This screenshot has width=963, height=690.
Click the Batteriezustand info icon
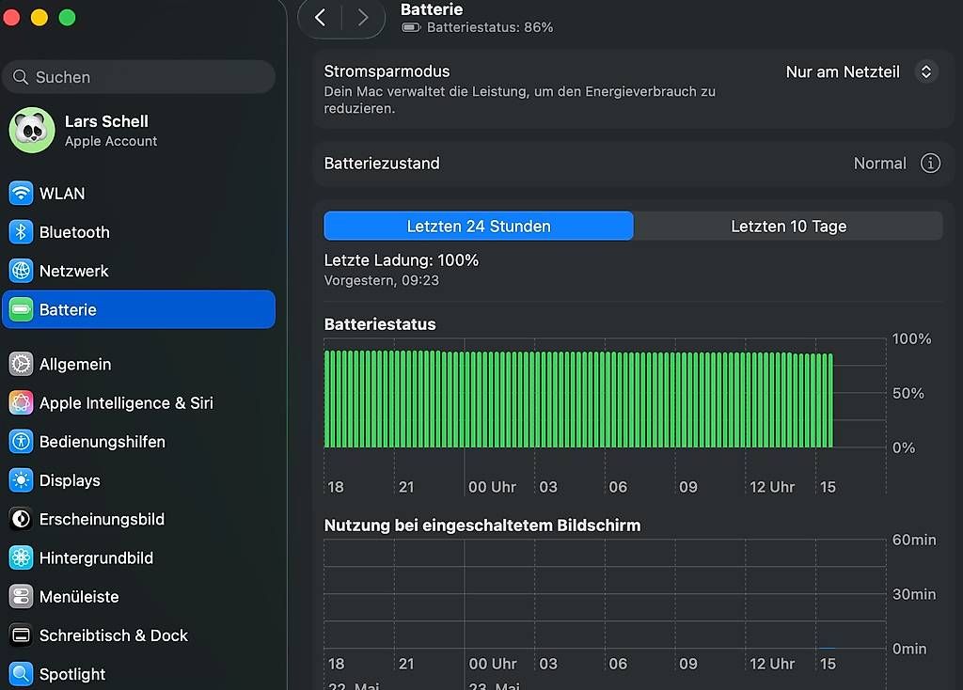pyautogui.click(x=930, y=164)
